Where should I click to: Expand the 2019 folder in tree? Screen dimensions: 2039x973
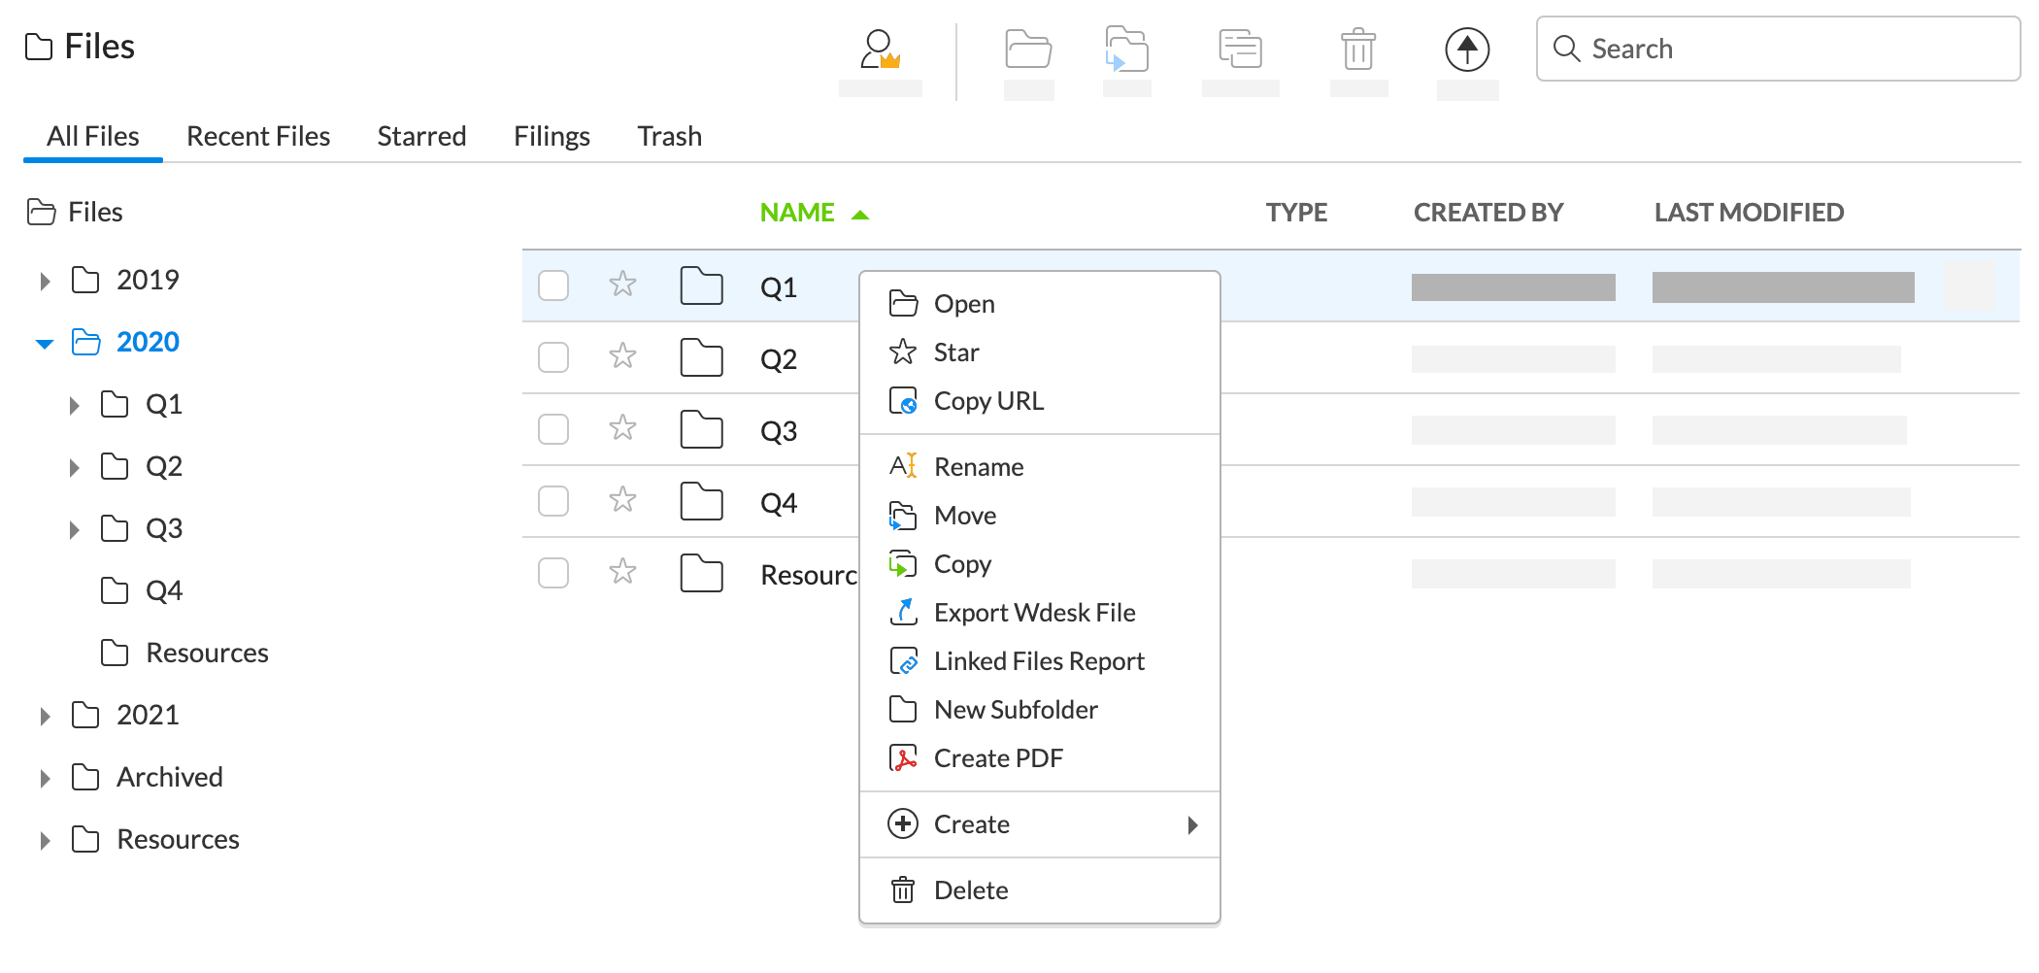(x=45, y=282)
